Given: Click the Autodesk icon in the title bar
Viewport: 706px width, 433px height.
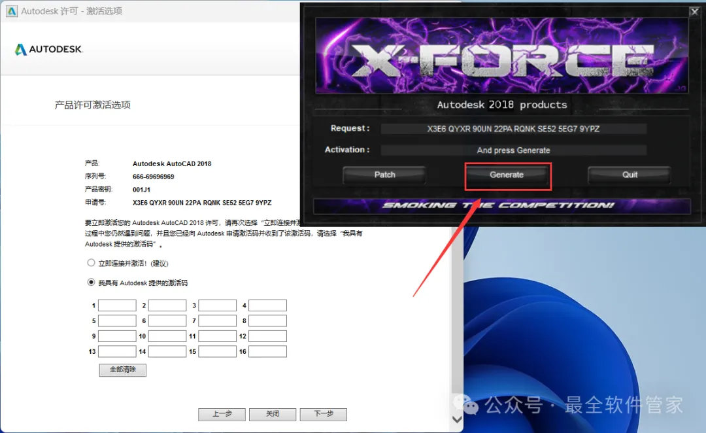Looking at the screenshot, I should point(11,11).
